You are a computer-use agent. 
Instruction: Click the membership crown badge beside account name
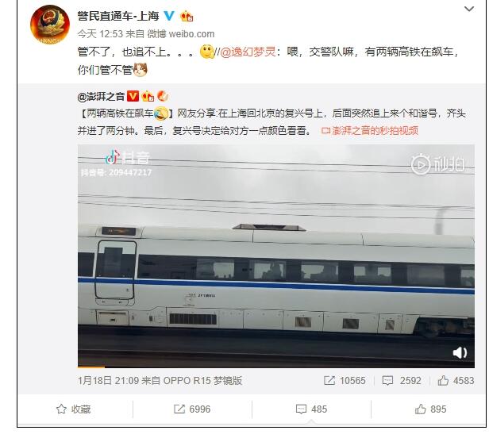[x=187, y=16]
